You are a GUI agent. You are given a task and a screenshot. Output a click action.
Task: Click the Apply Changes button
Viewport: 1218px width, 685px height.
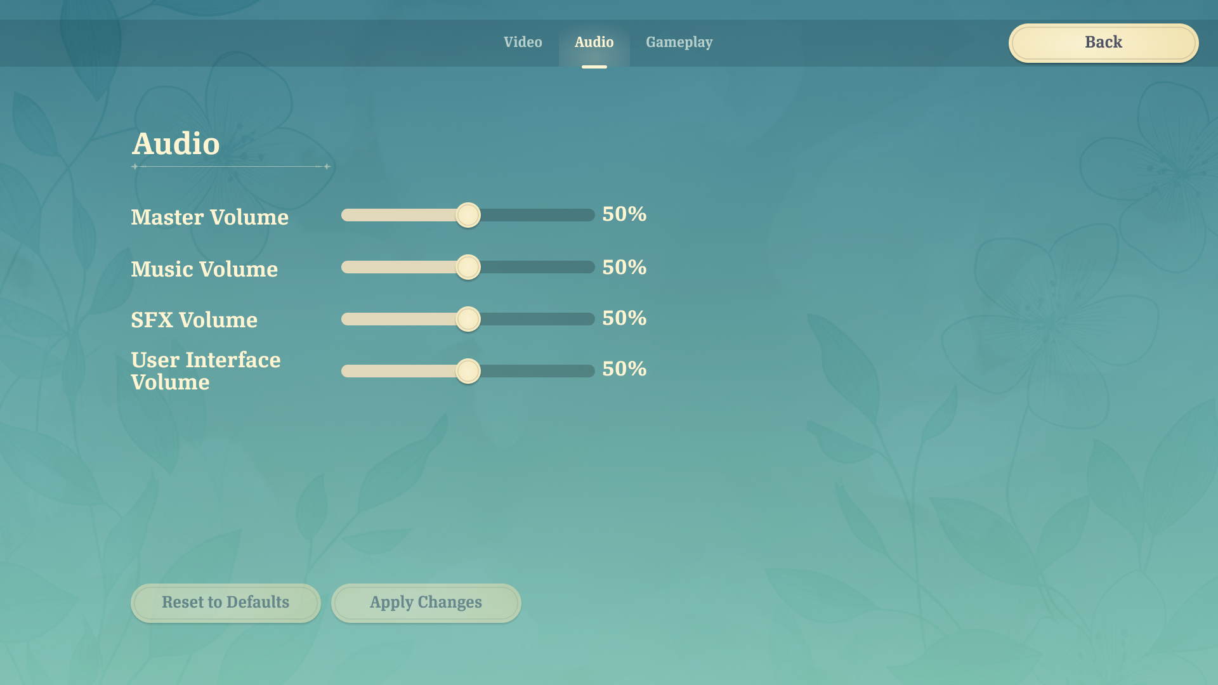426,603
